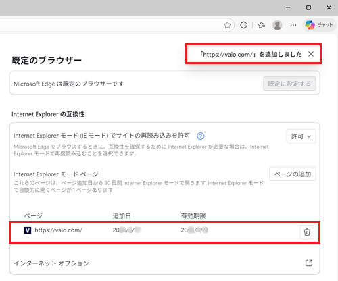Click the Internet Explorer モード ページ label

coord(56,174)
